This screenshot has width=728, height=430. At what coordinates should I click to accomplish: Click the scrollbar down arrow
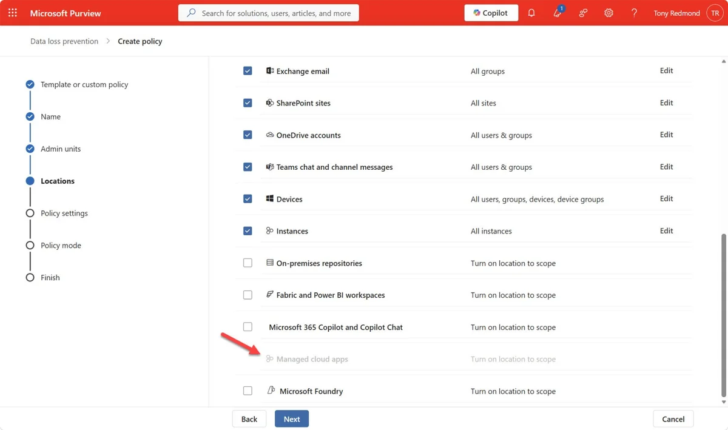tap(723, 401)
